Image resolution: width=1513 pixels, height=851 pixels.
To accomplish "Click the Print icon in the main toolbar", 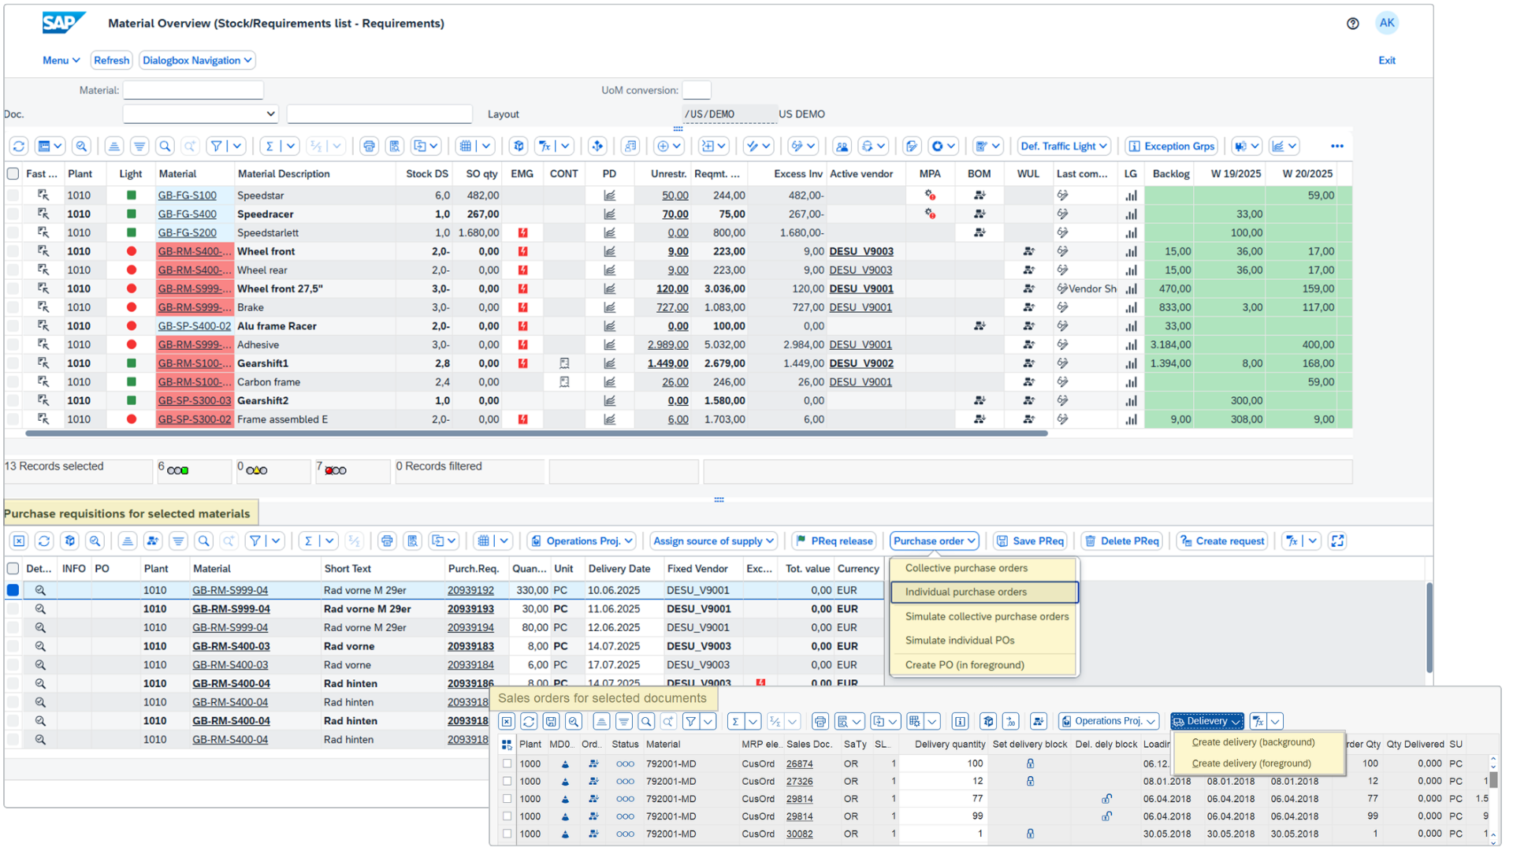I will [x=369, y=146].
